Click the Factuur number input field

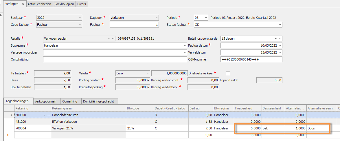click(x=134, y=25)
